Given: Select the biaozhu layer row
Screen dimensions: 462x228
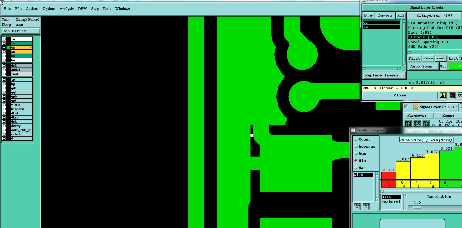Looking at the screenshot, I should pos(21,109).
